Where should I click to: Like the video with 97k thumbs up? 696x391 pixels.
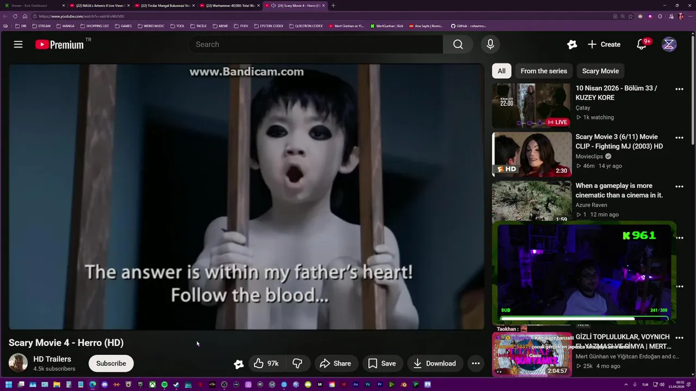coord(266,363)
